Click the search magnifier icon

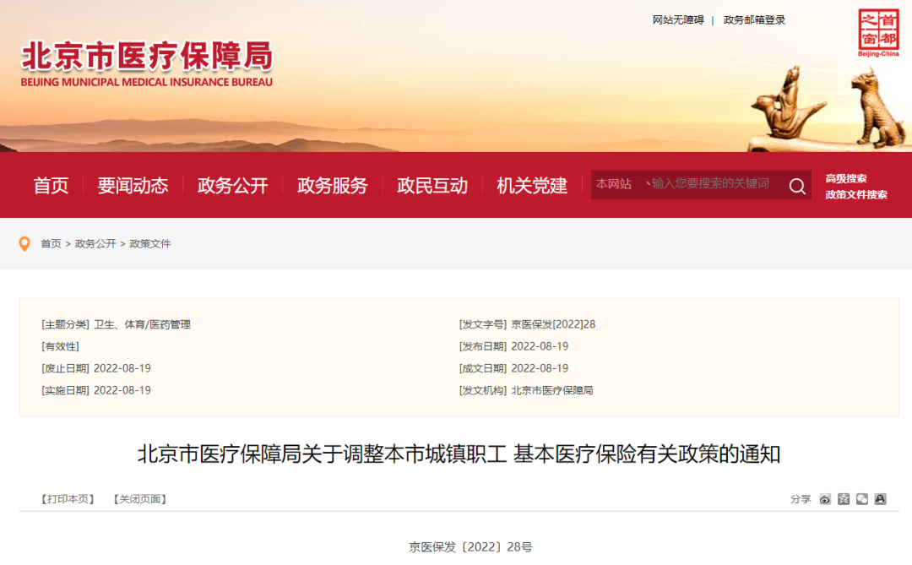(x=797, y=186)
